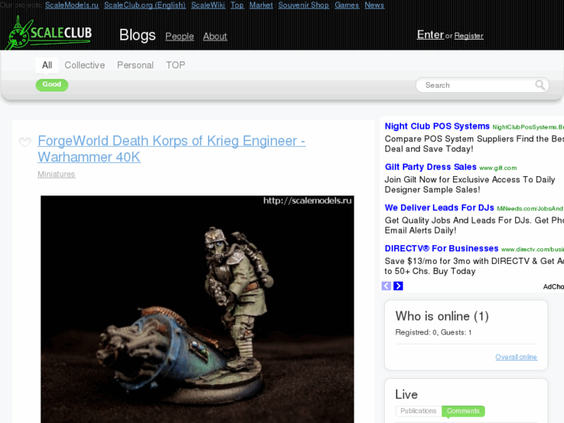Click the www.gilt.com ad URL

(x=498, y=168)
